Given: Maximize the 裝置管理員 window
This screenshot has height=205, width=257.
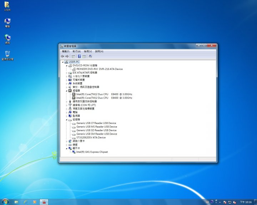Looking at the screenshot, I should tap(204, 45).
